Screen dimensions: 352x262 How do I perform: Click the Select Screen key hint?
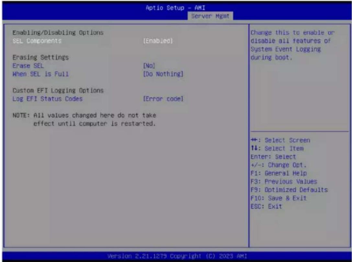280,140
